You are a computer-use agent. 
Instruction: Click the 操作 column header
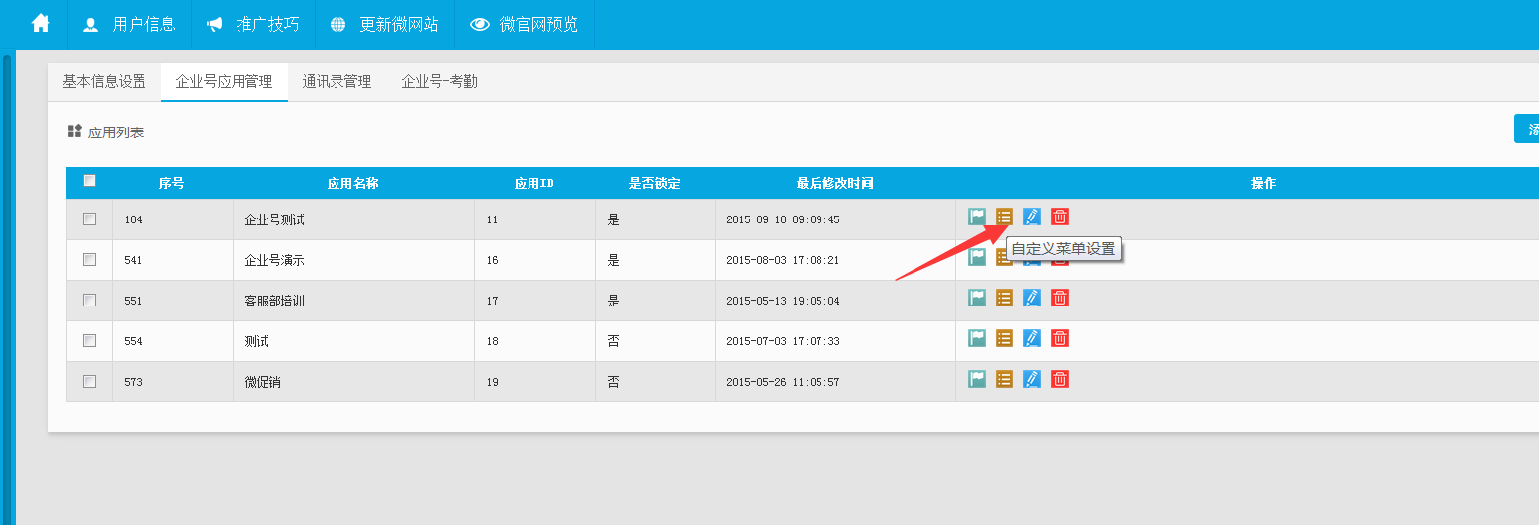pos(1263,183)
